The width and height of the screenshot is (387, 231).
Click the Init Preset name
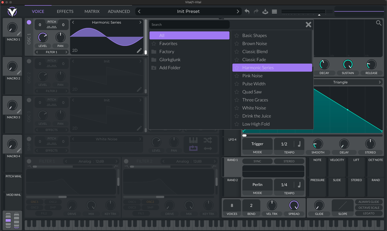pyautogui.click(x=188, y=12)
